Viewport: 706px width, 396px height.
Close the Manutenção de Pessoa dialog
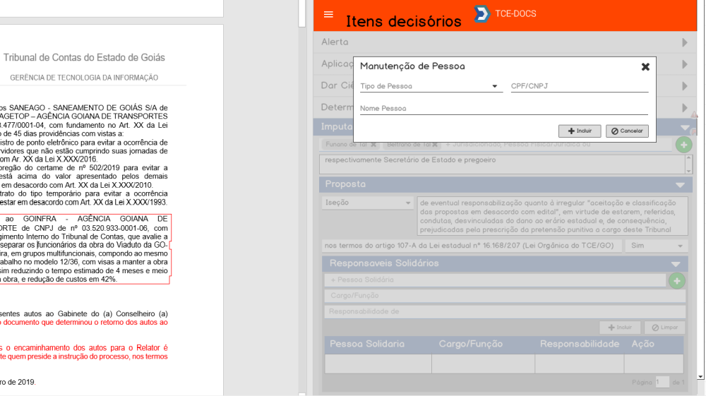coord(645,67)
